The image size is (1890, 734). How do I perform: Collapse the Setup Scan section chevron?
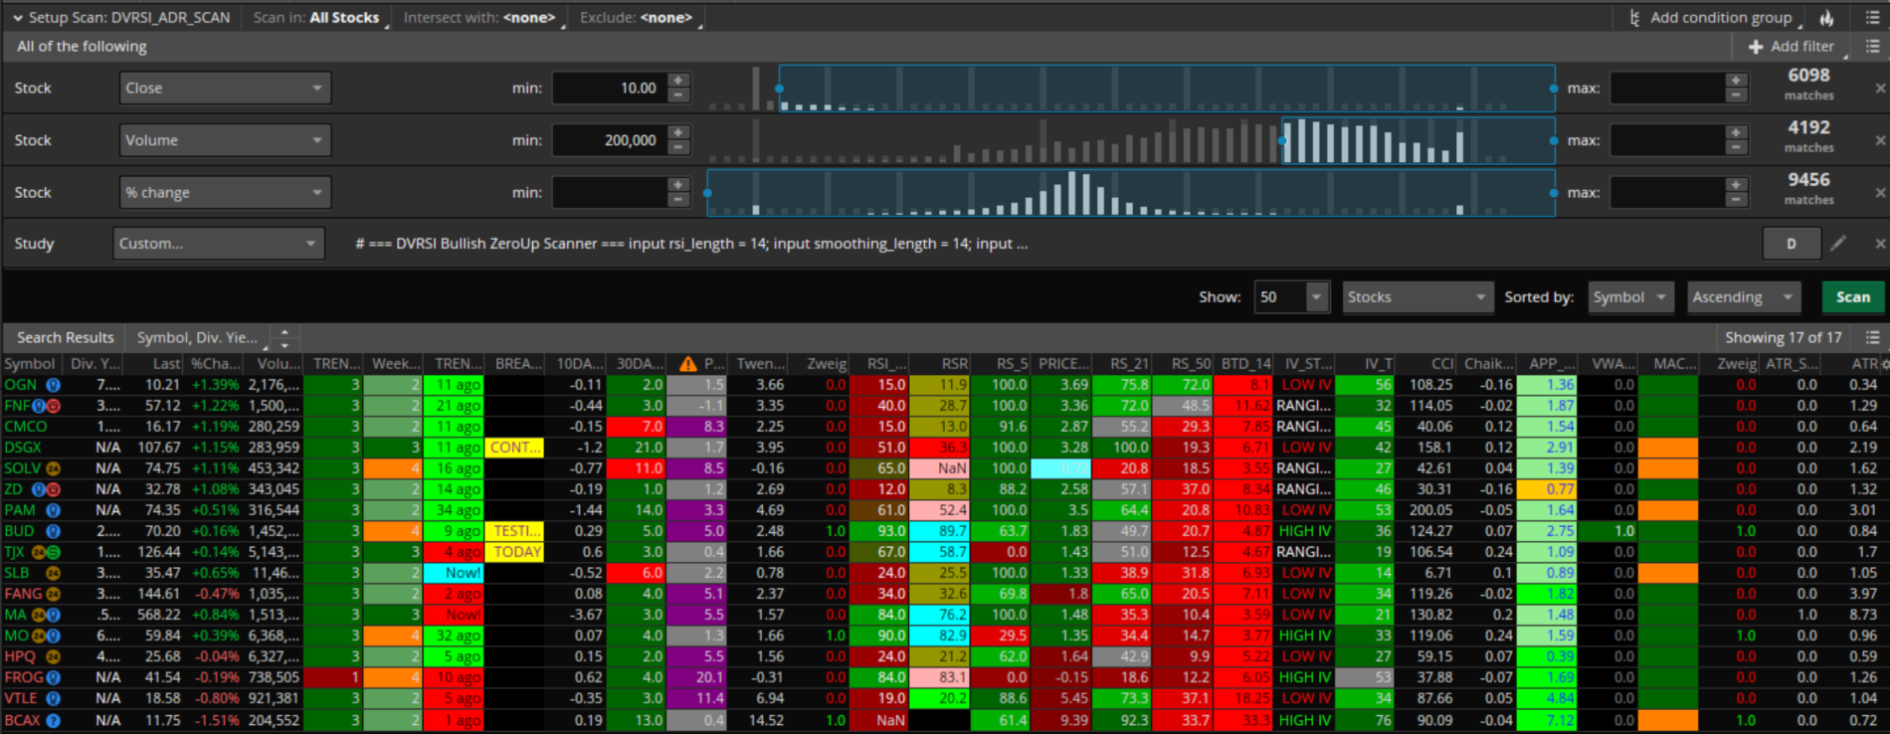point(17,18)
